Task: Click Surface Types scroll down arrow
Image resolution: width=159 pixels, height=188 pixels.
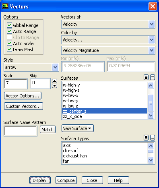Action: 151,160
